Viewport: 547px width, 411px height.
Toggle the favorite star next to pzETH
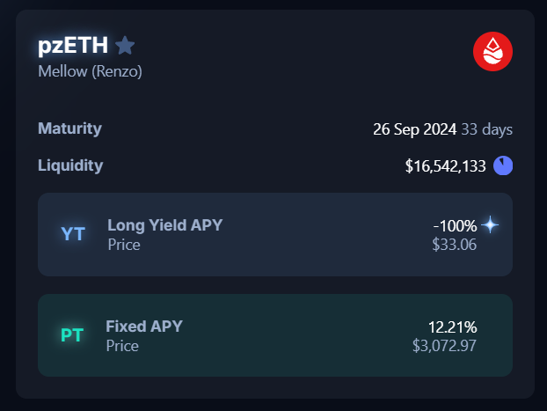pos(125,46)
